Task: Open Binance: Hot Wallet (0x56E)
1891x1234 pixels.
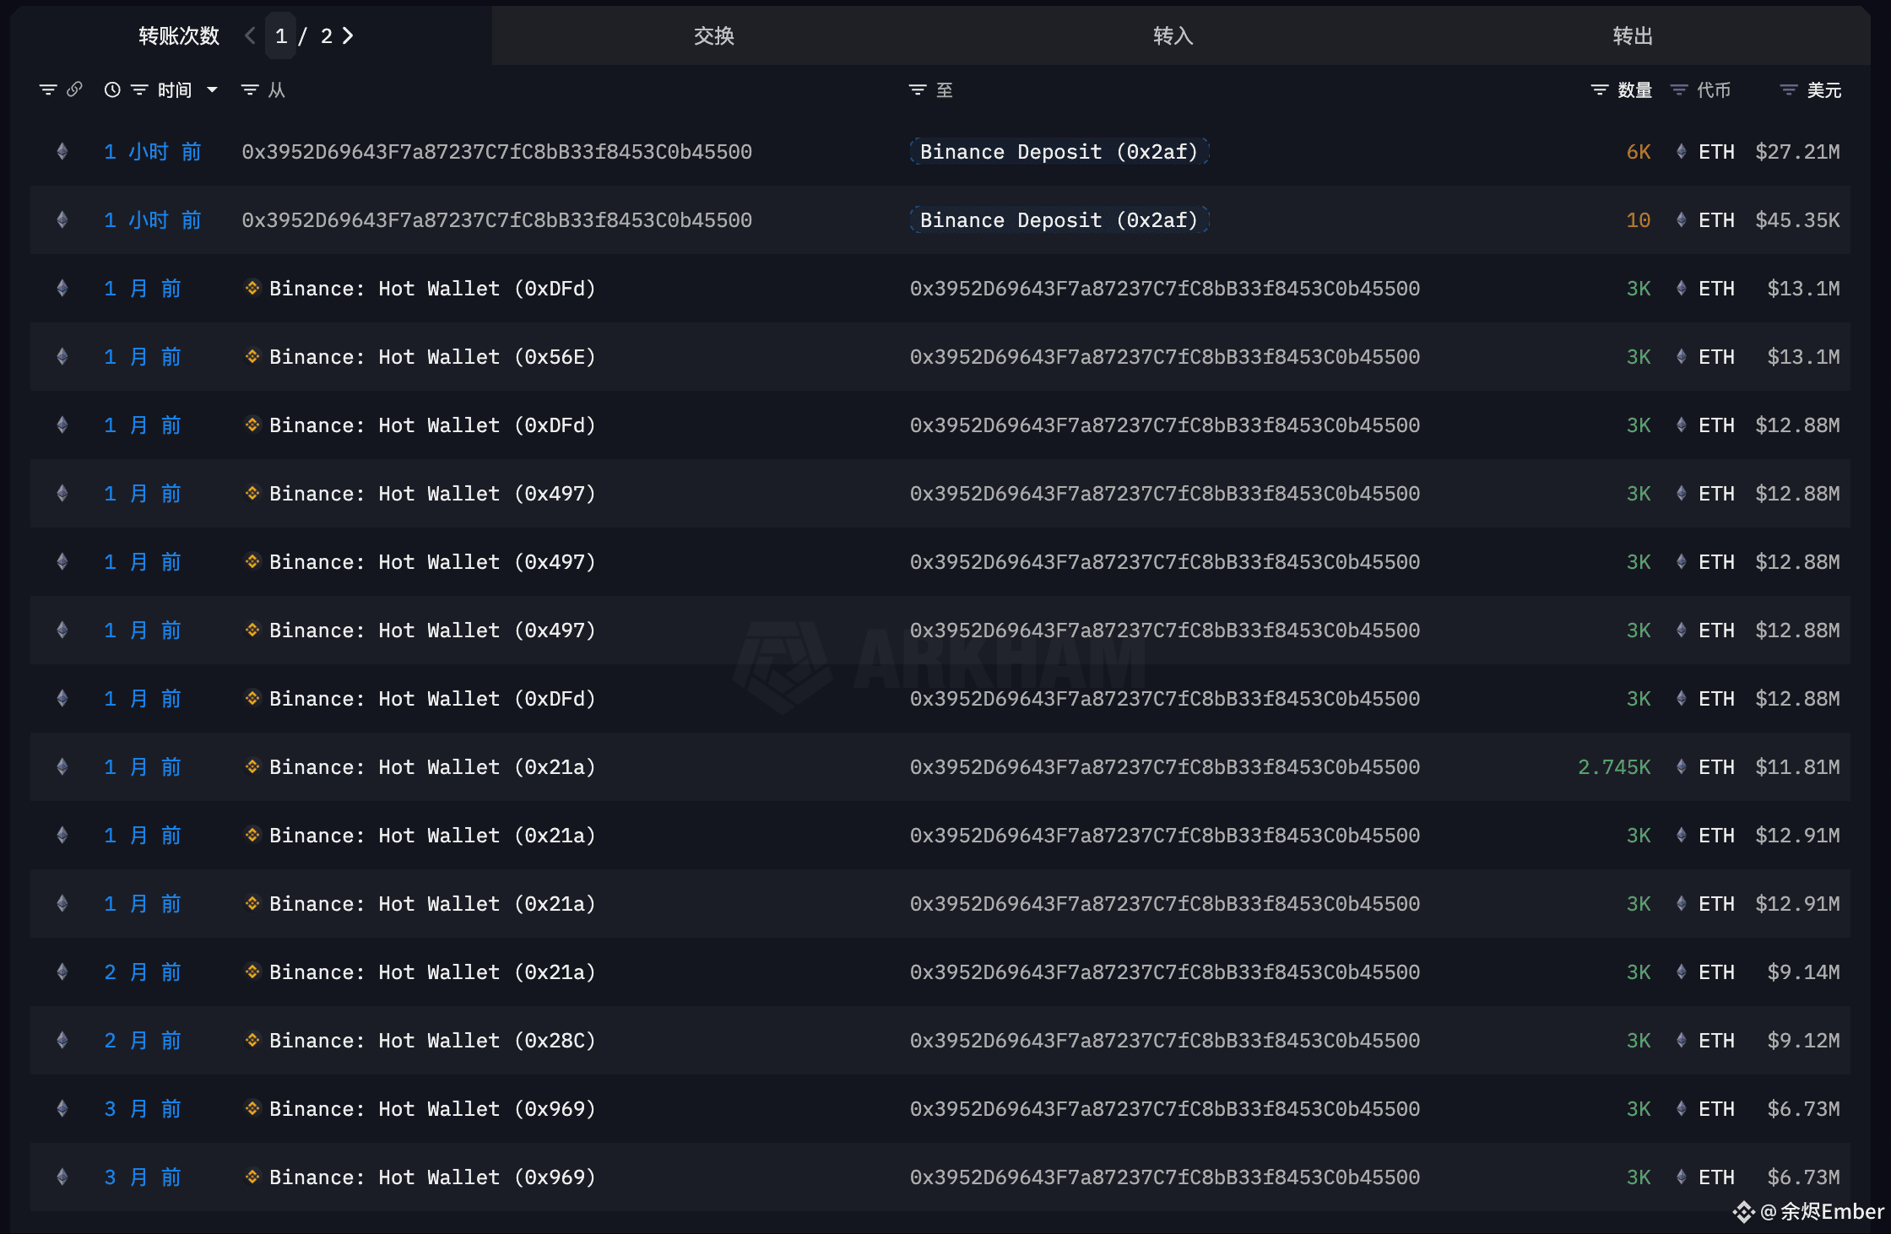Action: tap(432, 357)
